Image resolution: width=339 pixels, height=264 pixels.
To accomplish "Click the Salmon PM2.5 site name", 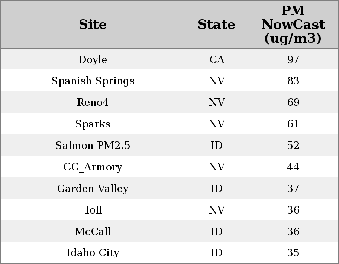I will point(93,146).
